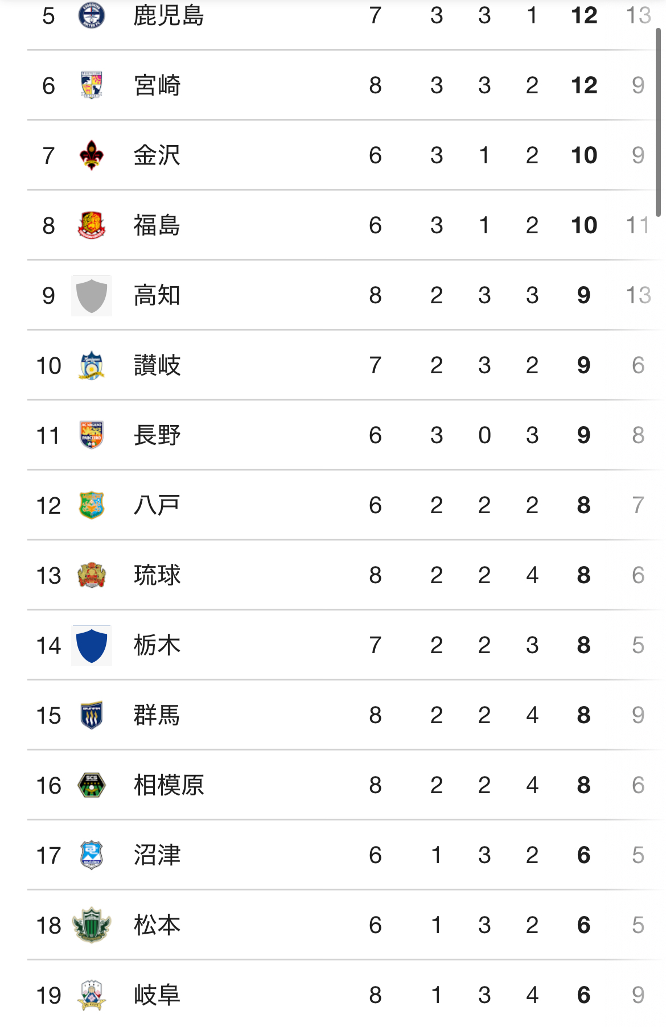Tap the 松本 green crest icon

(x=91, y=925)
